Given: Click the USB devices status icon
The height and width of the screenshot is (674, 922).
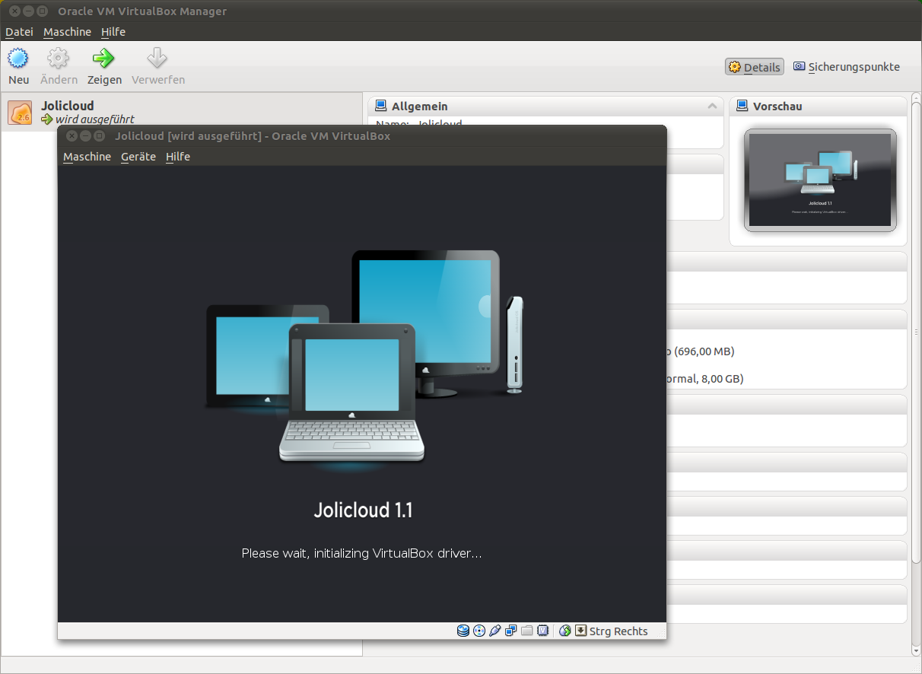Looking at the screenshot, I should tap(494, 631).
